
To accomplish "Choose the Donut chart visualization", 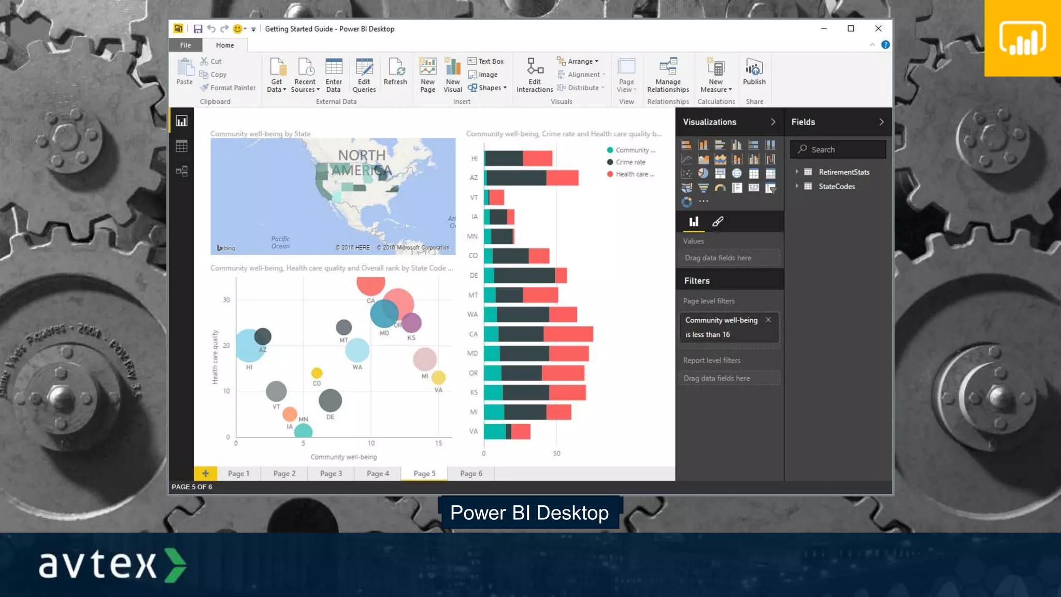I will click(x=686, y=202).
